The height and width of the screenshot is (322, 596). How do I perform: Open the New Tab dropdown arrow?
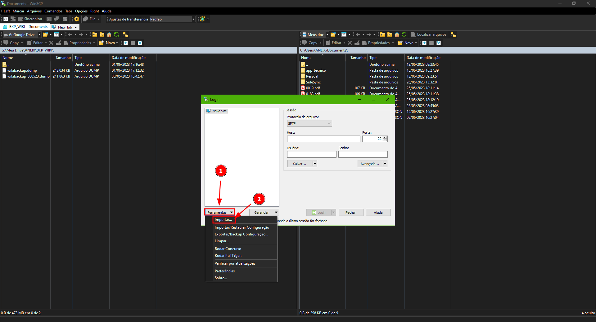[76, 27]
